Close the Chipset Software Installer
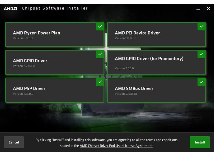Viewport: 216px width, 153px height. (209, 8)
